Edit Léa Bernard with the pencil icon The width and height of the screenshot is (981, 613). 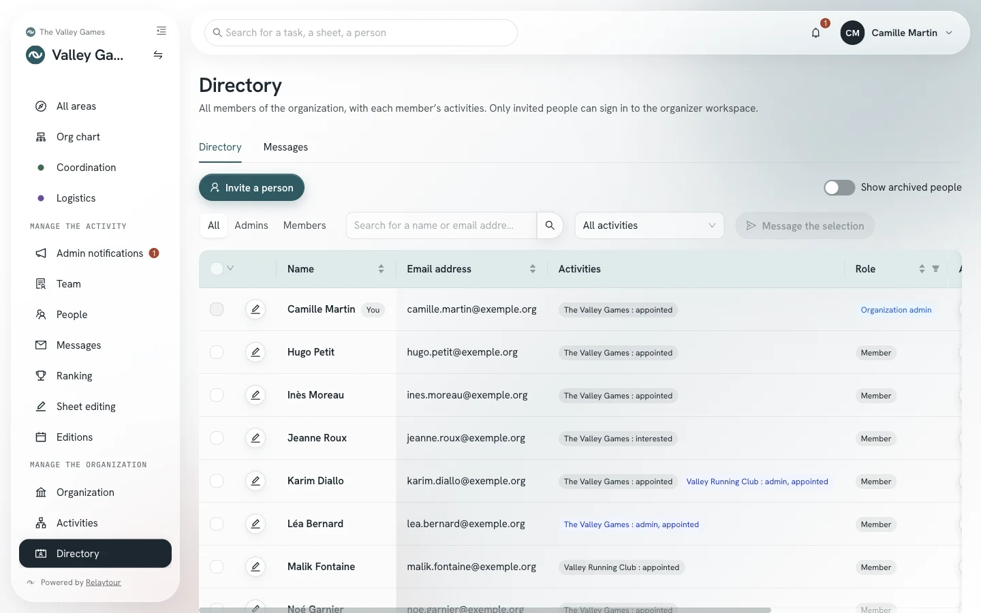255,524
